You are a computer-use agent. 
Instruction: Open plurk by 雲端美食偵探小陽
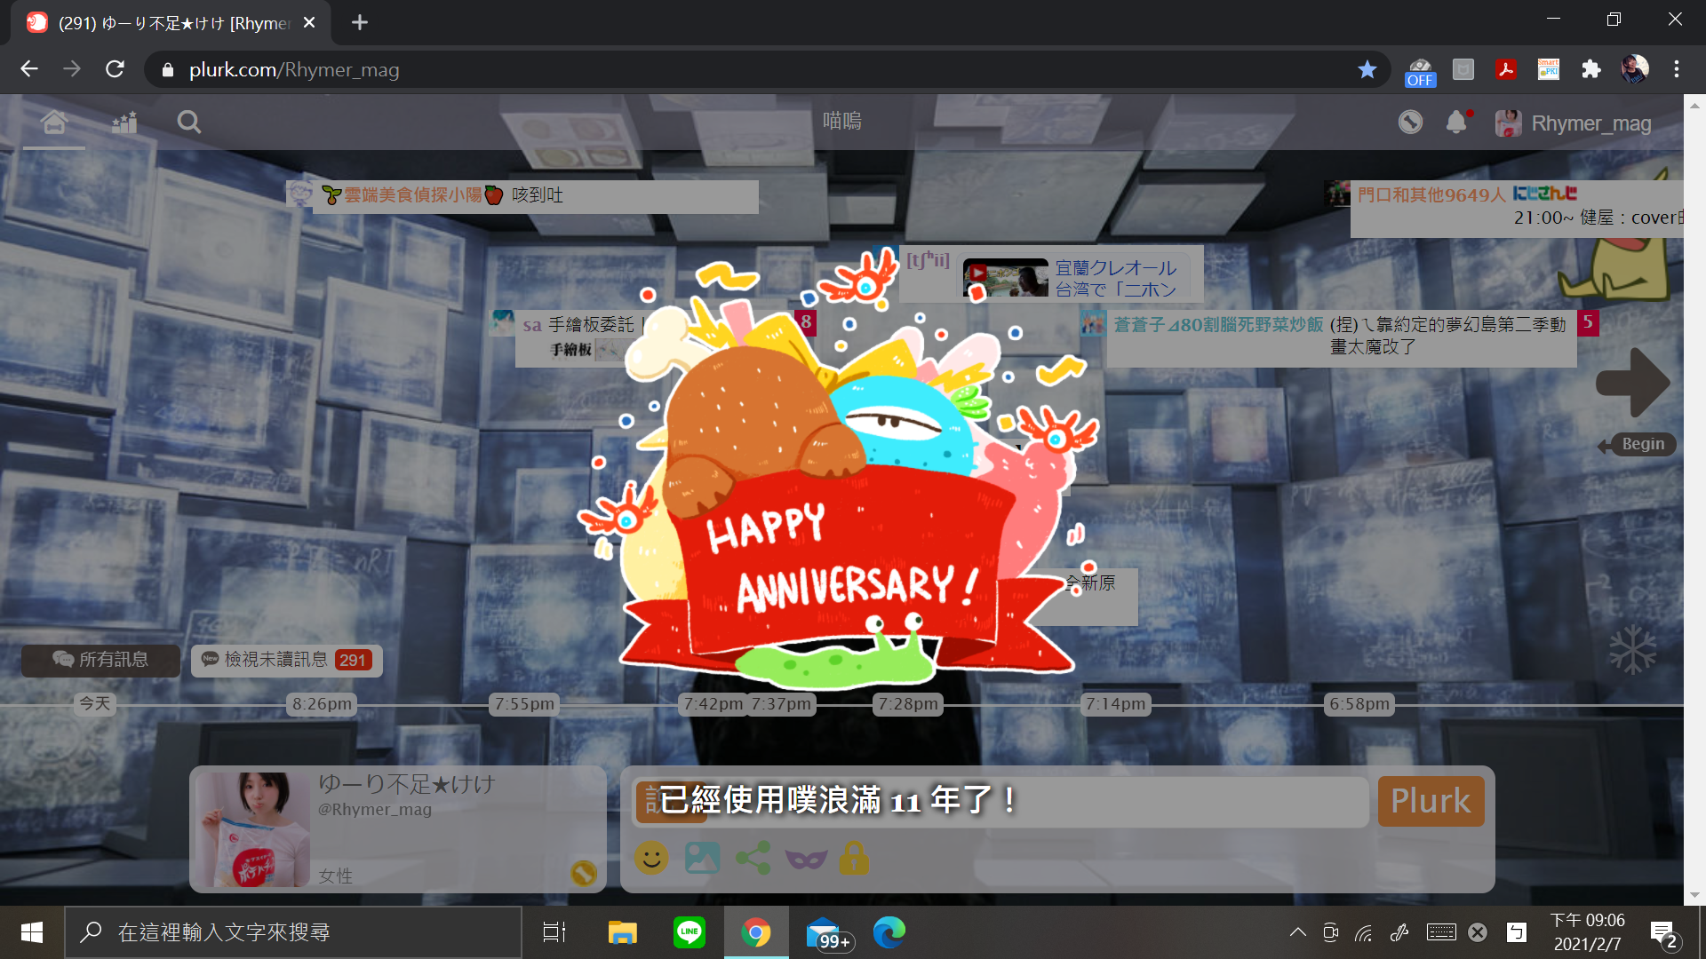coord(536,196)
